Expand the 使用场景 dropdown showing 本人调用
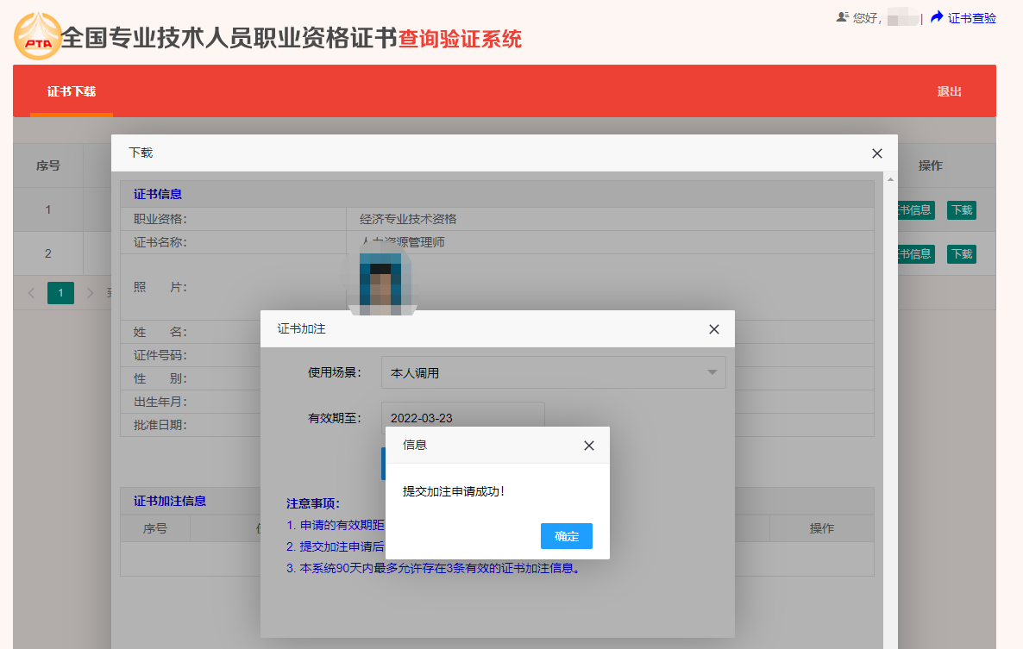This screenshot has width=1023, height=649. [553, 373]
